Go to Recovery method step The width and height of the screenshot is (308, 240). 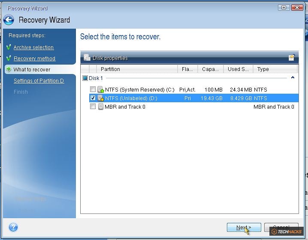35,58
